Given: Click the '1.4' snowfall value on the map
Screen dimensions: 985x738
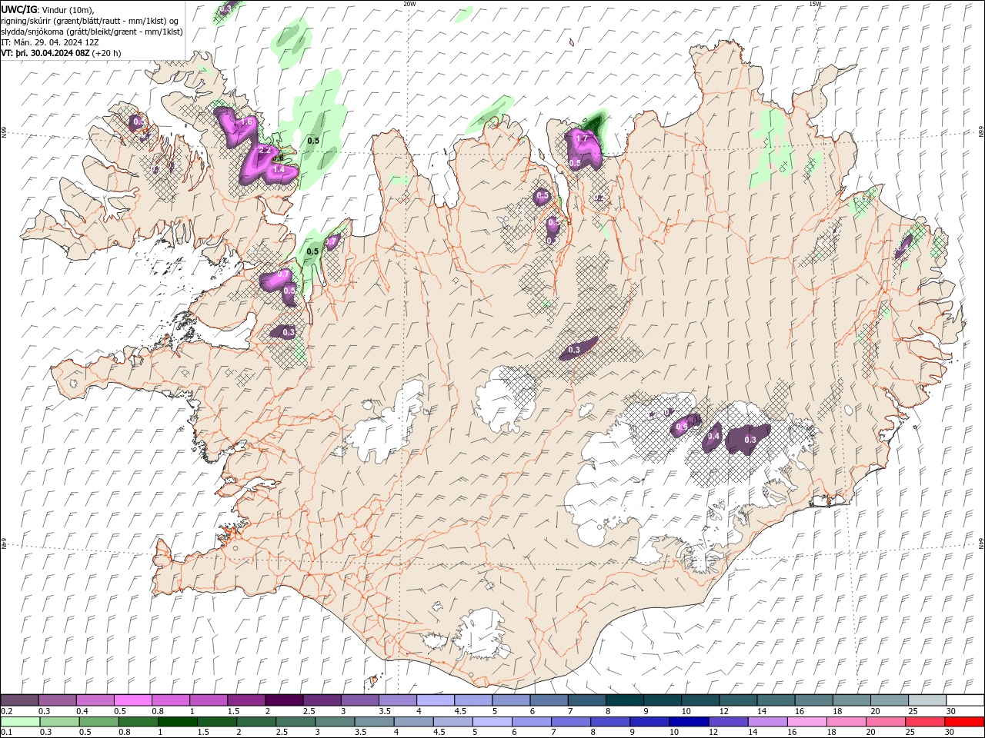Looking at the screenshot, I should tap(279, 169).
